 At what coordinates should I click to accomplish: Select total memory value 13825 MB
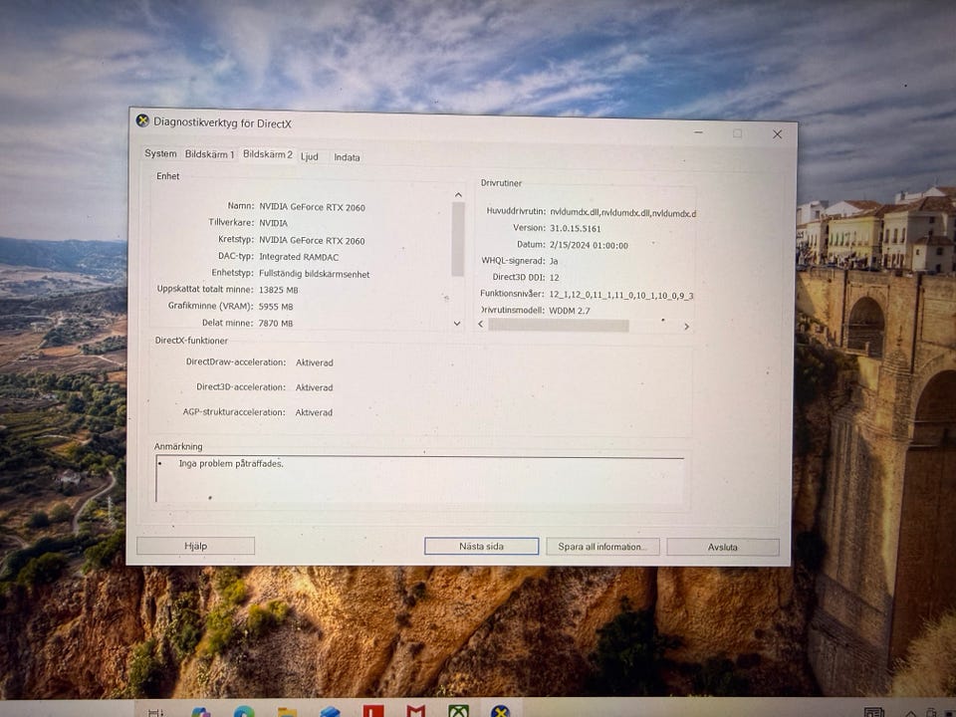pyautogui.click(x=279, y=290)
